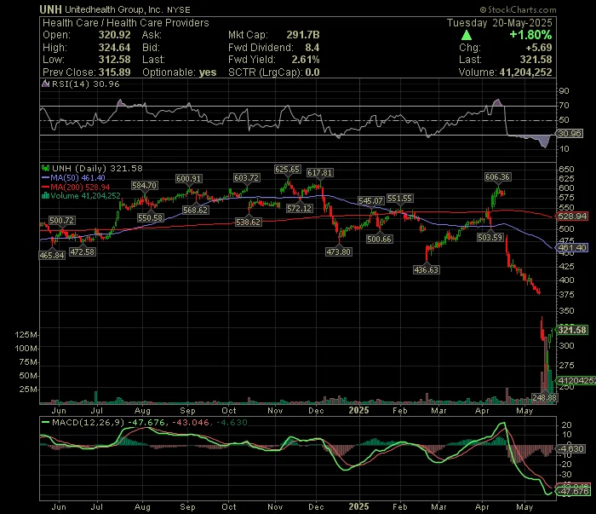Click the MACD histogram tag -4.630
This screenshot has height=514, width=596.
[x=570, y=449]
